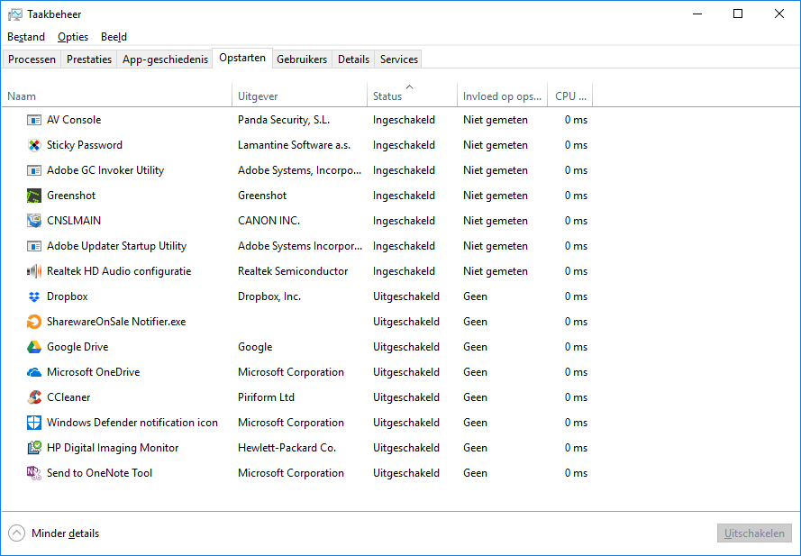The image size is (801, 556).
Task: Sort list by Naam column header
Action: [22, 96]
